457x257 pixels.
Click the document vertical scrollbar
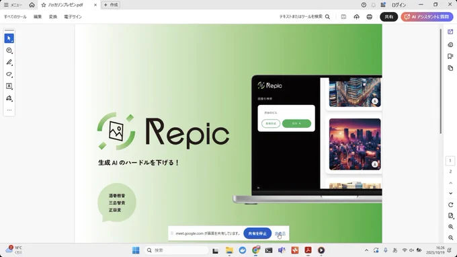[441, 81]
